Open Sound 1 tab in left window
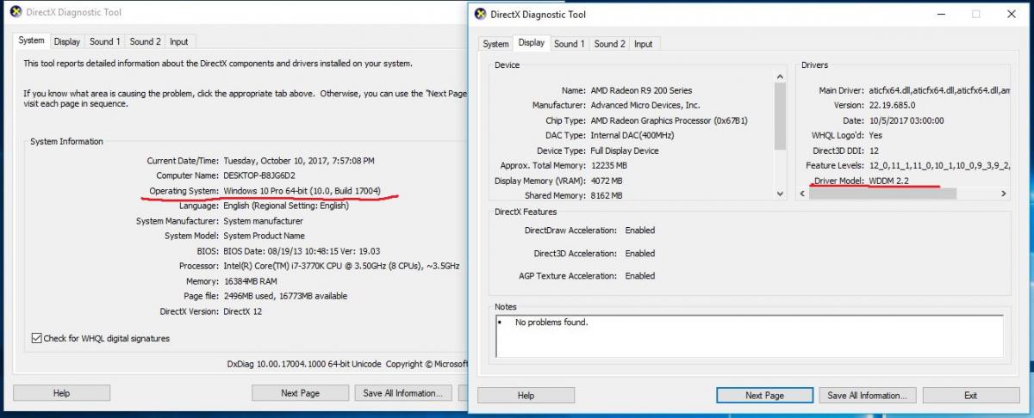Screen dimensions: 1034x418 pos(105,41)
